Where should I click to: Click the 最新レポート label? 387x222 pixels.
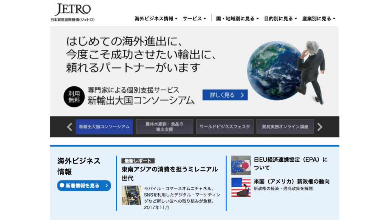point(138,161)
